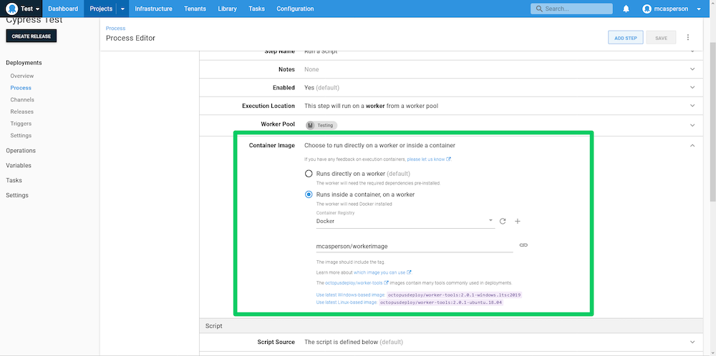Click the Add Step button
The width and height of the screenshot is (716, 356).
coord(625,38)
